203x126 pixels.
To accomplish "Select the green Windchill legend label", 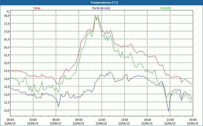I will point(165,8).
